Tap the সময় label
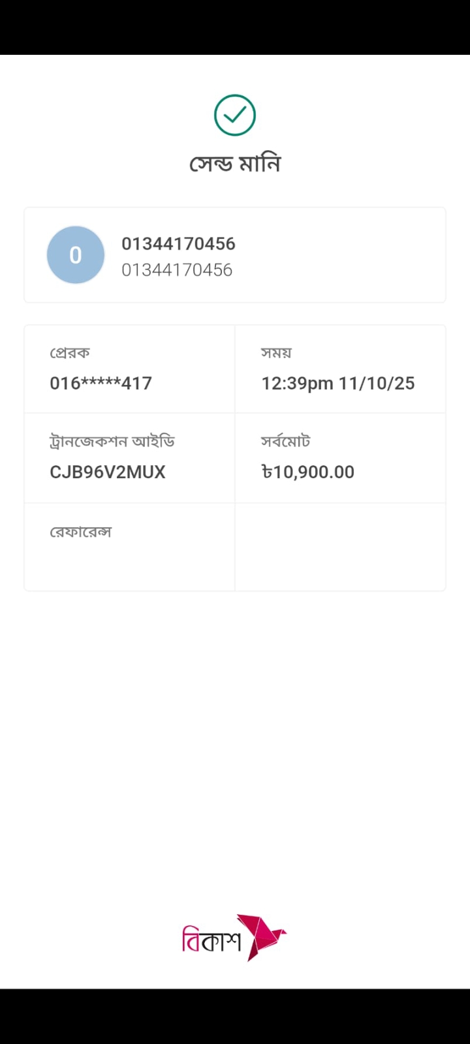The image size is (470, 1044). point(276,353)
